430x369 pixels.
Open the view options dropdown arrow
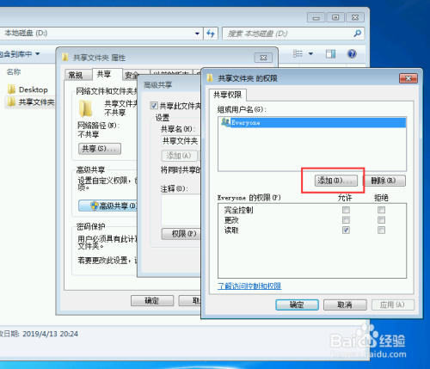(310, 53)
